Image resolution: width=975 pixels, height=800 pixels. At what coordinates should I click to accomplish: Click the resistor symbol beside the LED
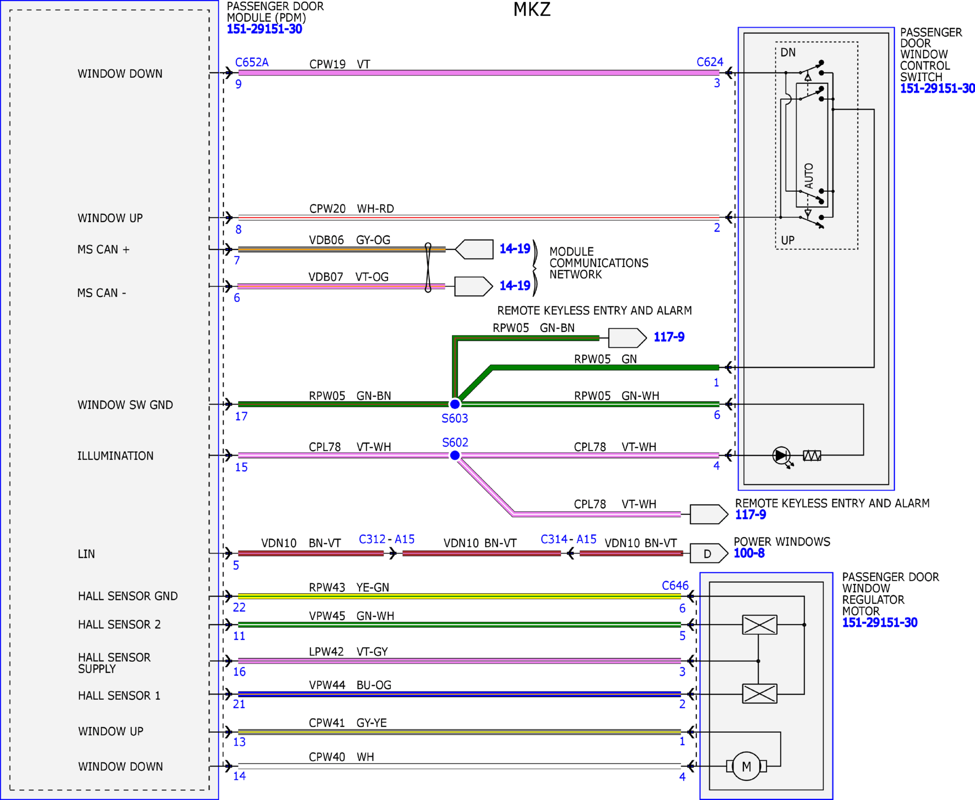pyautogui.click(x=812, y=456)
